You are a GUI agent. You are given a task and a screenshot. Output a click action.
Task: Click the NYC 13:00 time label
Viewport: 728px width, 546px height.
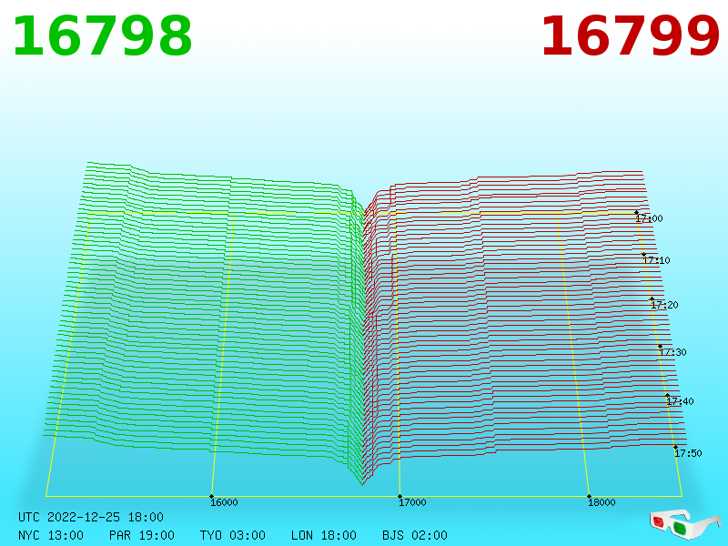pos(51,535)
